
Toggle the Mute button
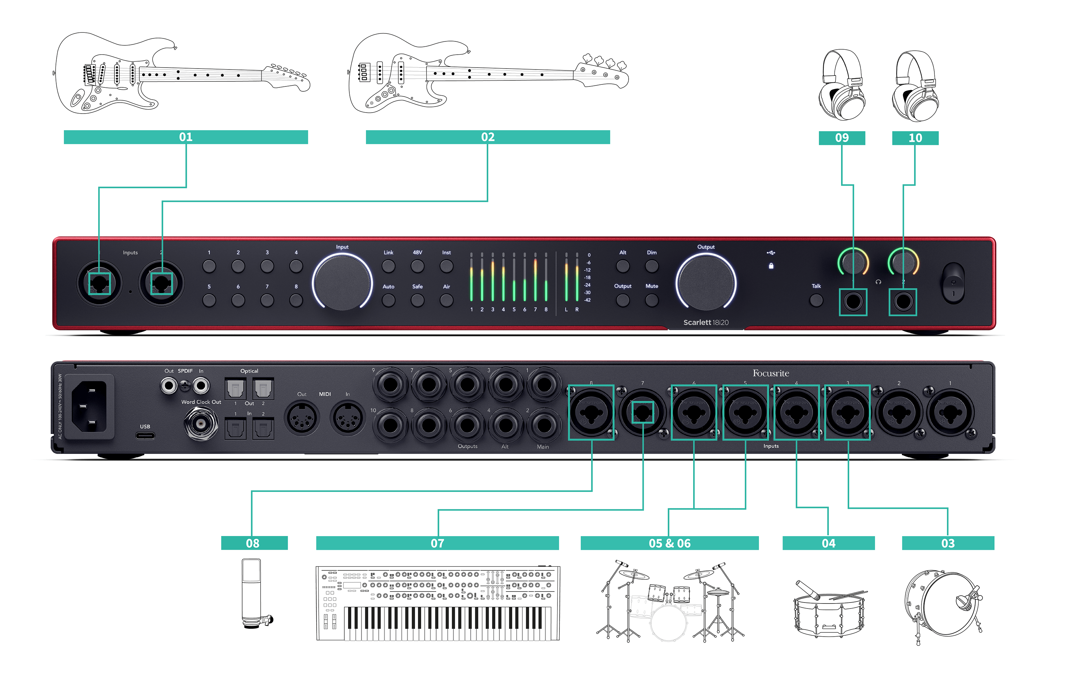[x=652, y=300]
